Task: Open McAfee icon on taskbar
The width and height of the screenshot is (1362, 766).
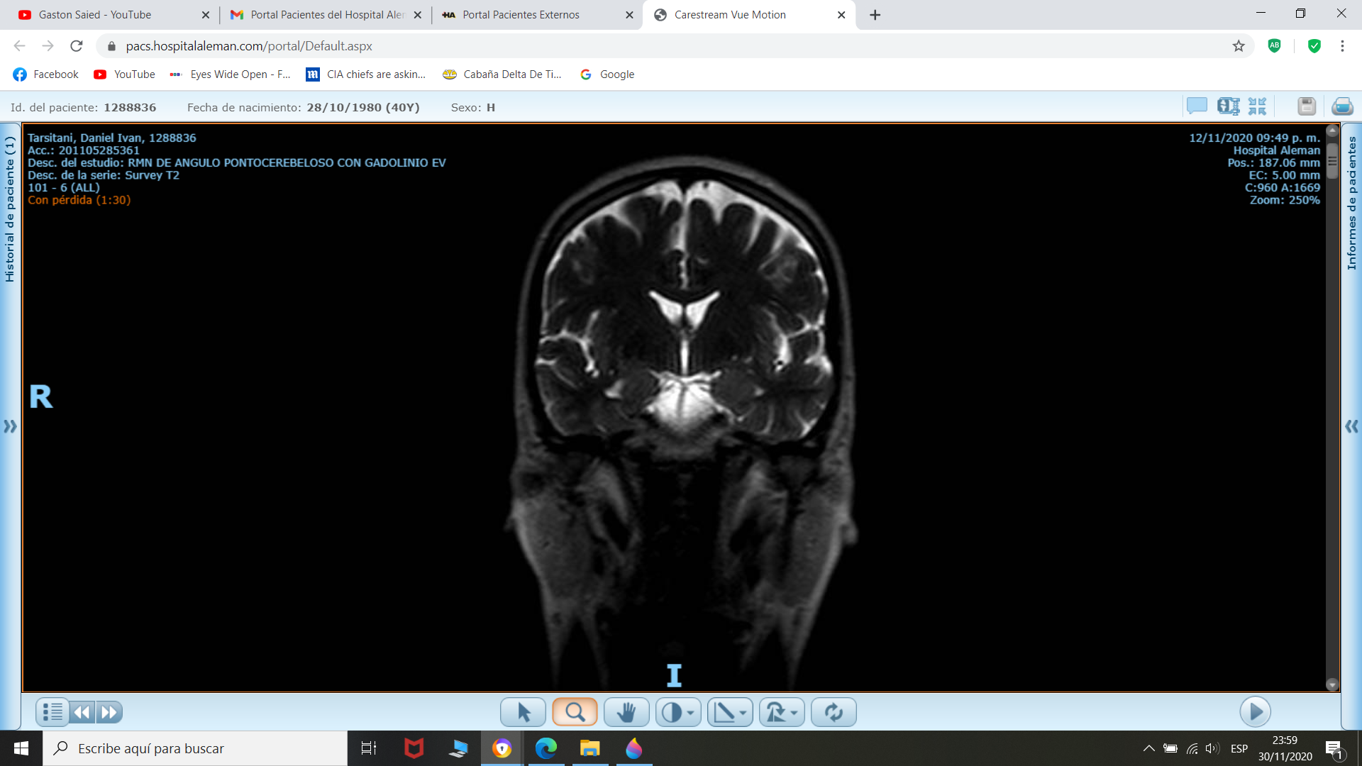Action: (414, 748)
